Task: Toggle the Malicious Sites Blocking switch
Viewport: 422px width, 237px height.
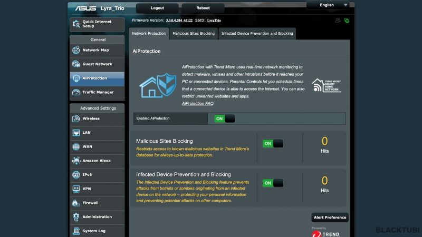Action: coord(273,143)
